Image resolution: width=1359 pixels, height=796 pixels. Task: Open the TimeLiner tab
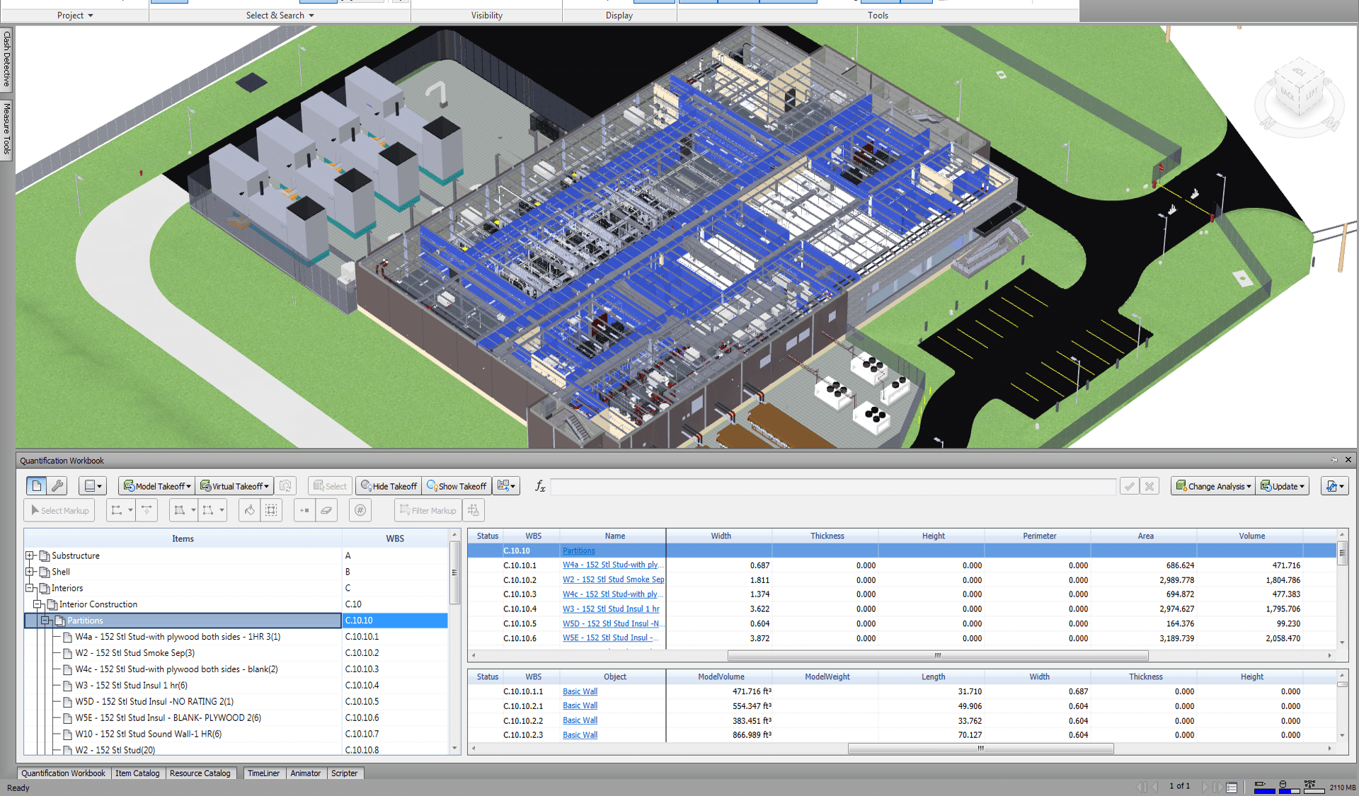(x=263, y=773)
